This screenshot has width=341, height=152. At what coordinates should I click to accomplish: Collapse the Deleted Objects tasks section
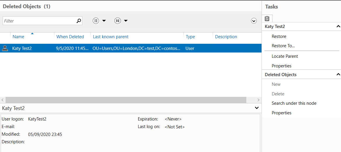(338, 75)
